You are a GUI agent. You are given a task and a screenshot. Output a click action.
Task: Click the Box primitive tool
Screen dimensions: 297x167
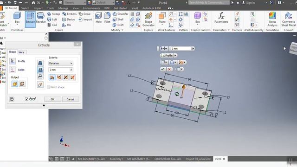[17, 18]
